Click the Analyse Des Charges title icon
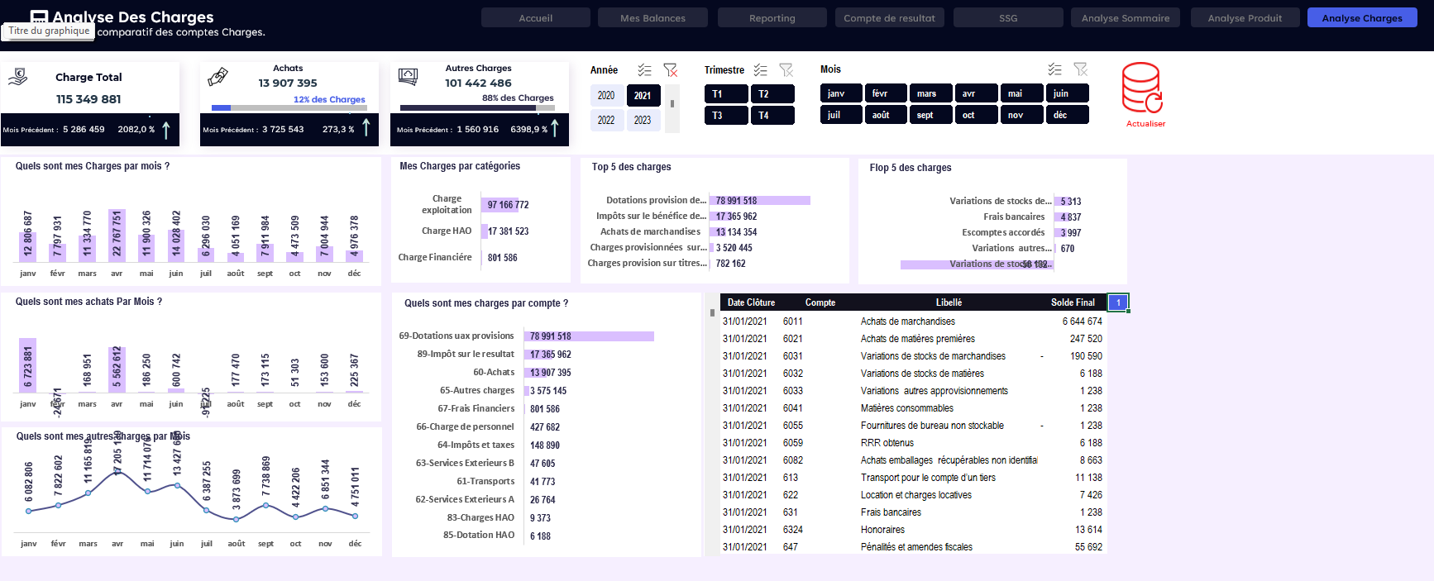Screen dimensions: 1434x581 pos(39,17)
